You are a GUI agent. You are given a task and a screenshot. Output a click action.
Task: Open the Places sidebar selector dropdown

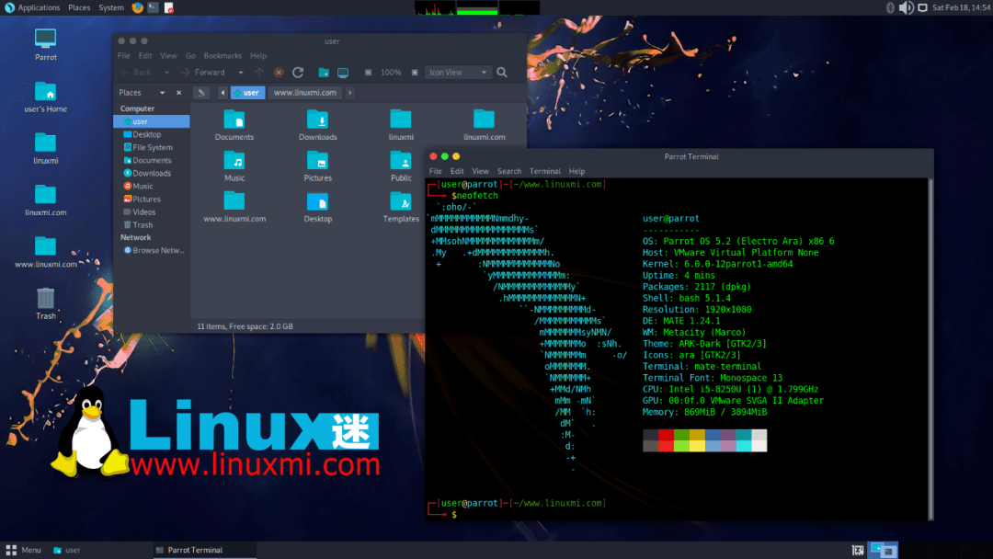(162, 92)
